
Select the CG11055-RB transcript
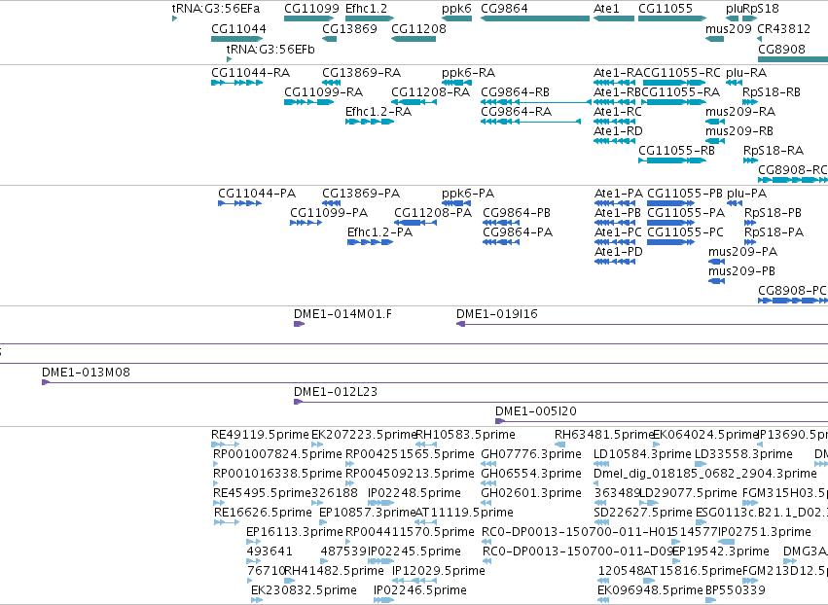coord(672,160)
